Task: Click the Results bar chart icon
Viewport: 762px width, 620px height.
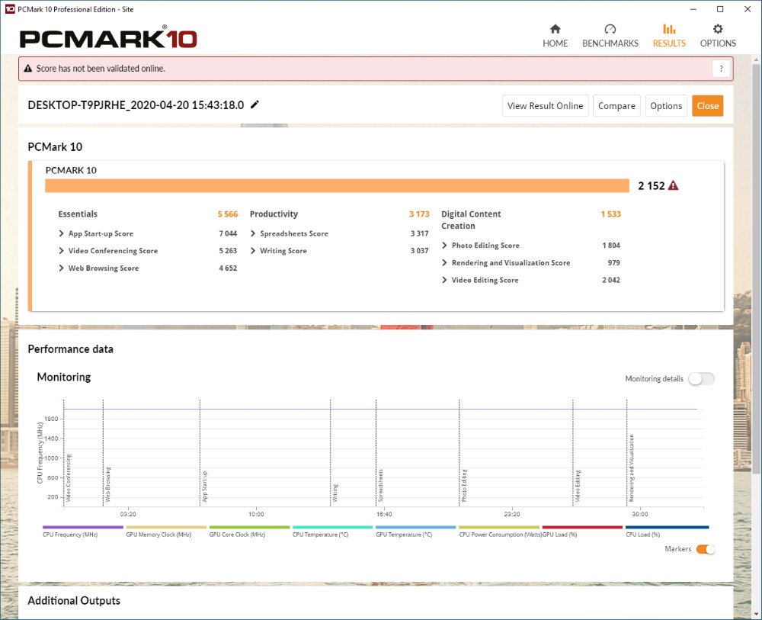Action: tap(669, 29)
